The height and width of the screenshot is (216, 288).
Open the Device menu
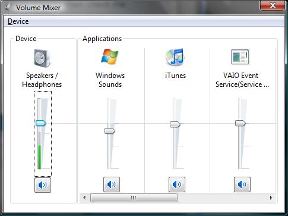pos(18,21)
